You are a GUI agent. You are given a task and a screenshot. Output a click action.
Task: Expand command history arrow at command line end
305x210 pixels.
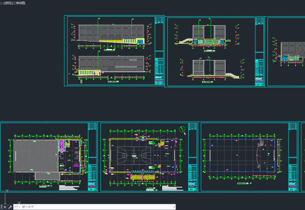pos(174,207)
